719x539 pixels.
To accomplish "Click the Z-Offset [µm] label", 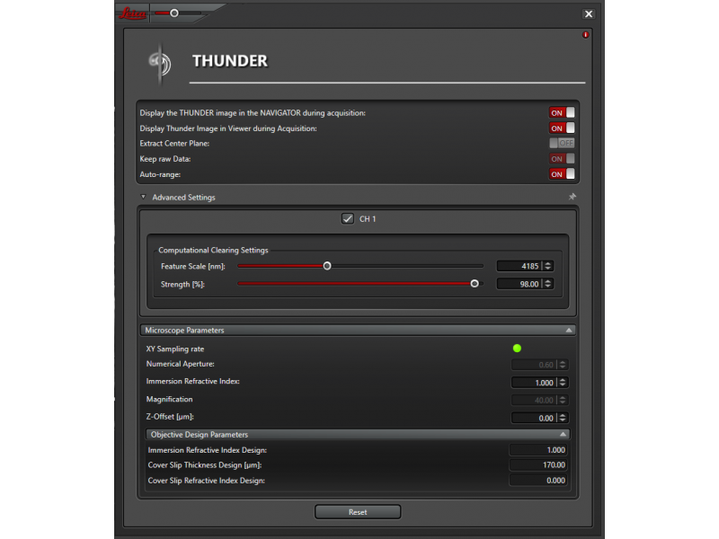I will (x=170, y=417).
